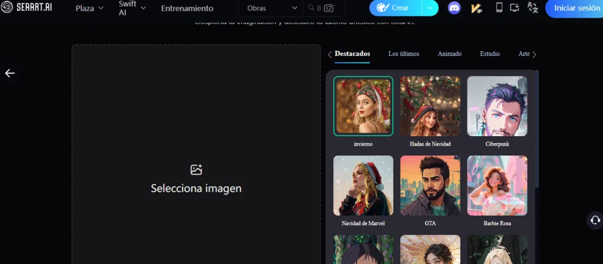Image resolution: width=603 pixels, height=264 pixels.
Task: Open the desktop download icon
Action: pyautogui.click(x=515, y=7)
